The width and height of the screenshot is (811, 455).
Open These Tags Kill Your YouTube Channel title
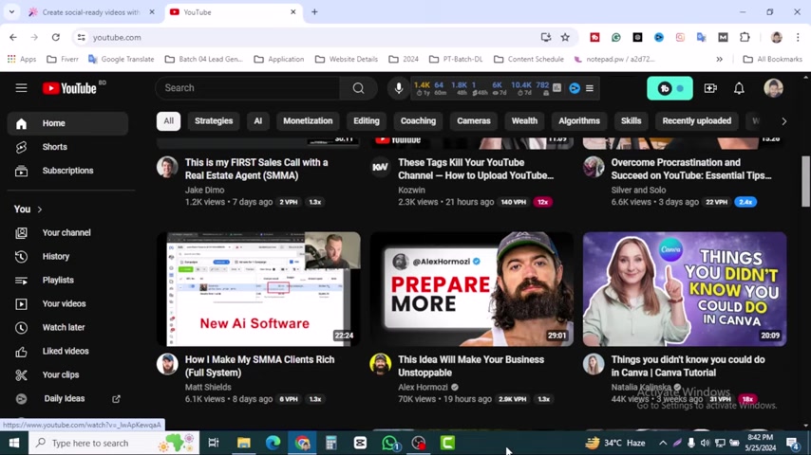click(x=476, y=170)
